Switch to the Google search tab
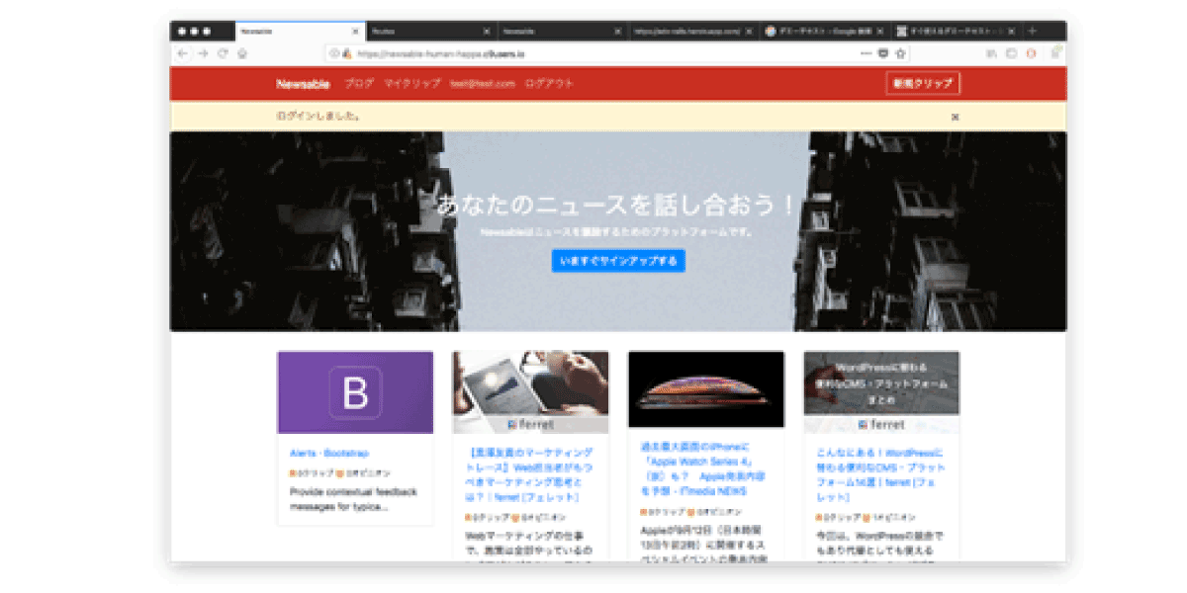 [x=826, y=31]
